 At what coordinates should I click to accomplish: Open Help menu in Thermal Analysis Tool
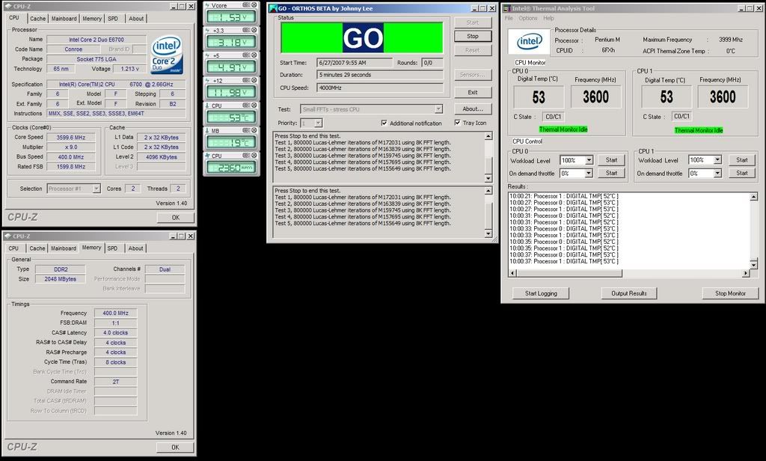coord(548,18)
